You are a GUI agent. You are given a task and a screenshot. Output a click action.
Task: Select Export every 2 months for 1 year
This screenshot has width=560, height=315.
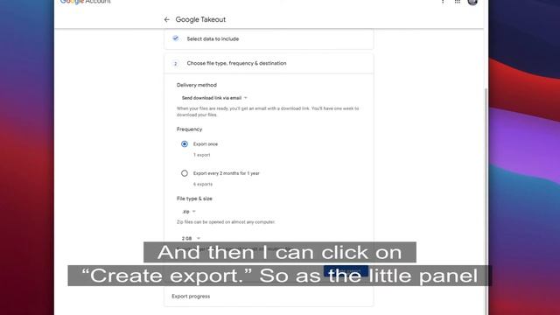[185, 173]
